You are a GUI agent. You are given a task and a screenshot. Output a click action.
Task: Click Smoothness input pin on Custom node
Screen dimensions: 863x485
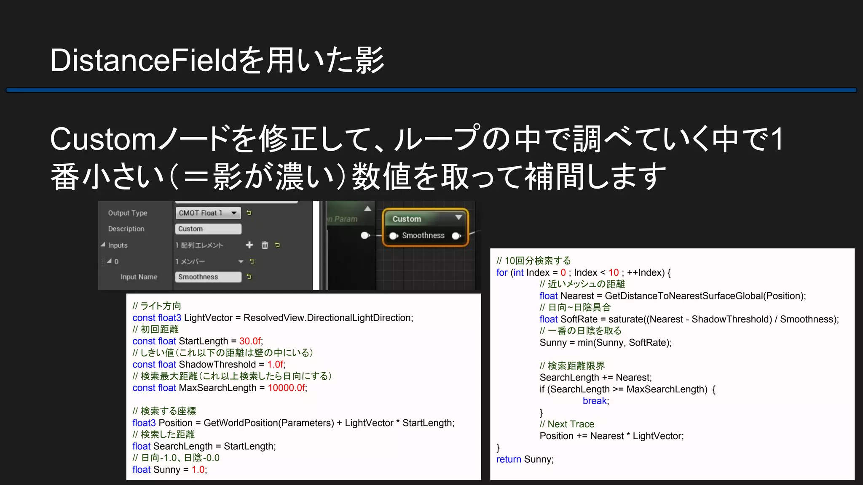click(394, 236)
